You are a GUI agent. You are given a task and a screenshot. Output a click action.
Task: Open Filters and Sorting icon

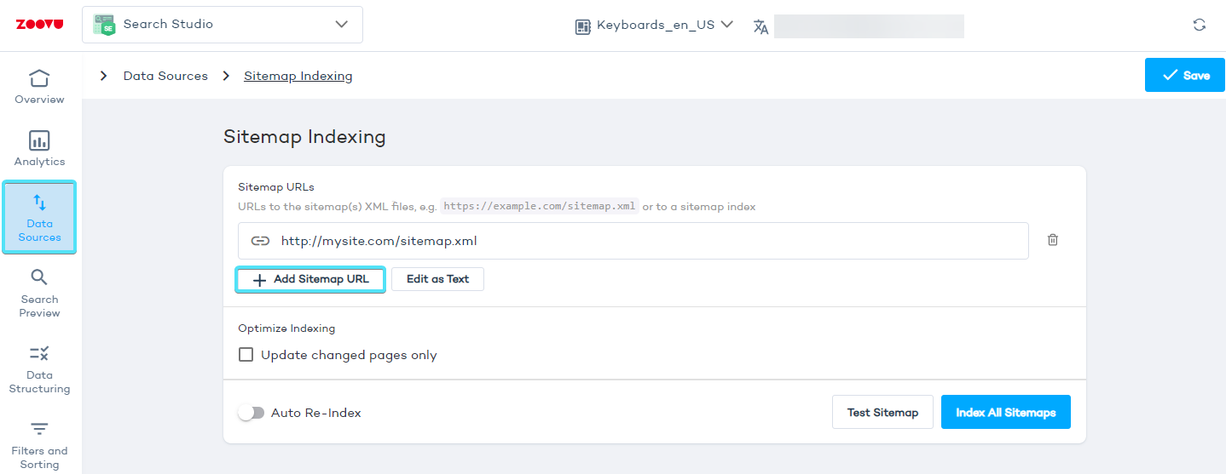[x=39, y=429]
